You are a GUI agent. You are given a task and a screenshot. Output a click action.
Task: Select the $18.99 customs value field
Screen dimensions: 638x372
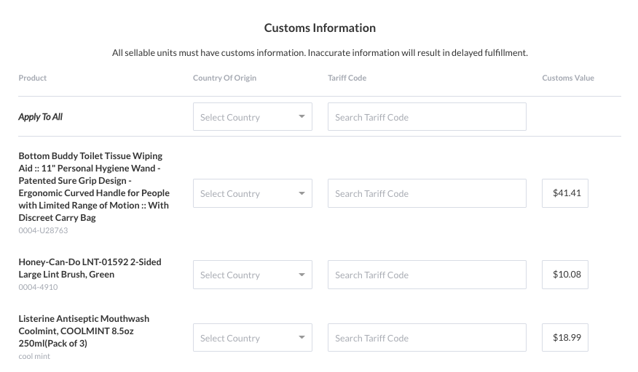pyautogui.click(x=565, y=338)
